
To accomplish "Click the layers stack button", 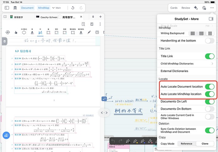I will (5, 41).
